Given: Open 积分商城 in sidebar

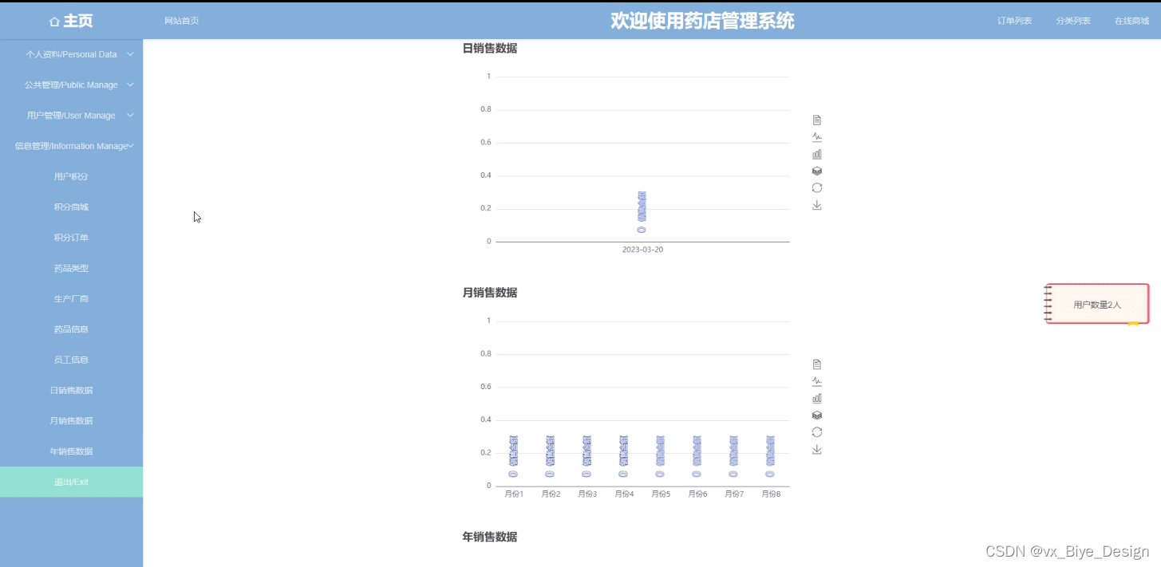Looking at the screenshot, I should (x=71, y=207).
